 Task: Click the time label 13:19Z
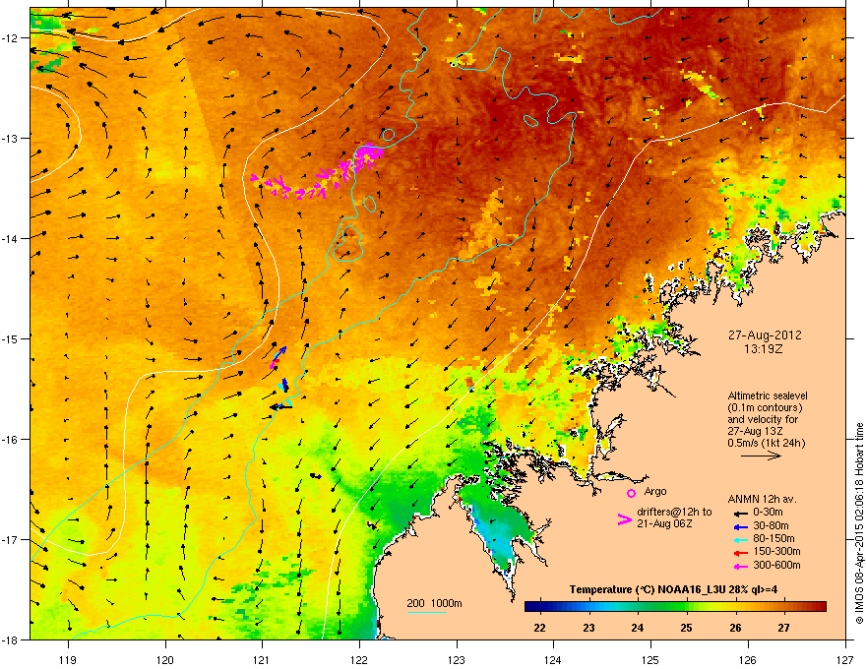pyautogui.click(x=764, y=349)
